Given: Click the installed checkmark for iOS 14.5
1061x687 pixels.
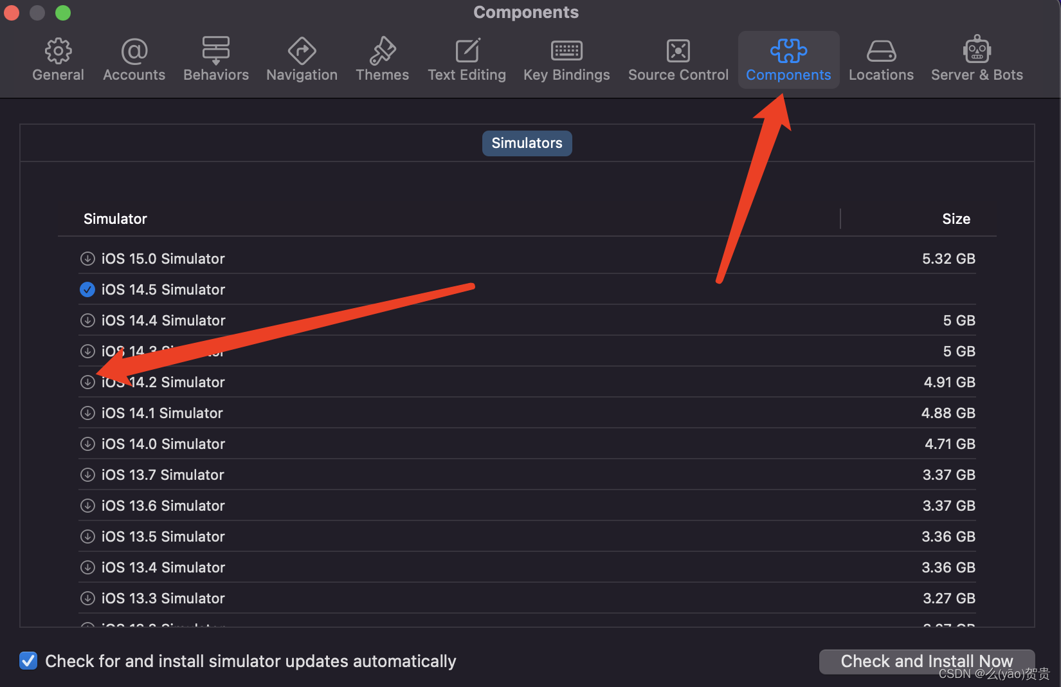Looking at the screenshot, I should pos(87,289).
